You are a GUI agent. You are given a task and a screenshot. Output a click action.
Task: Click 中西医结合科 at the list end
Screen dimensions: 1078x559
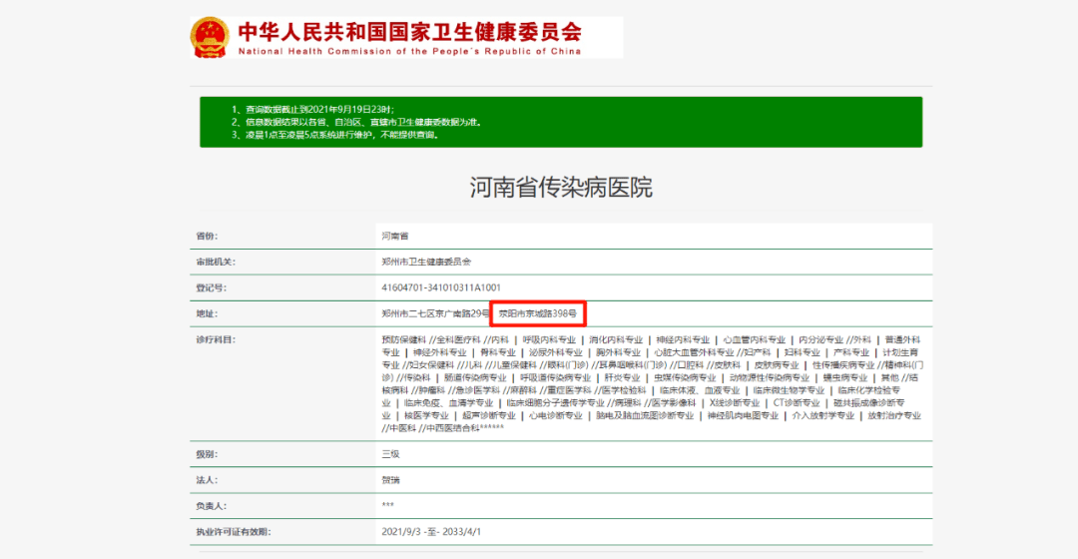452,428
